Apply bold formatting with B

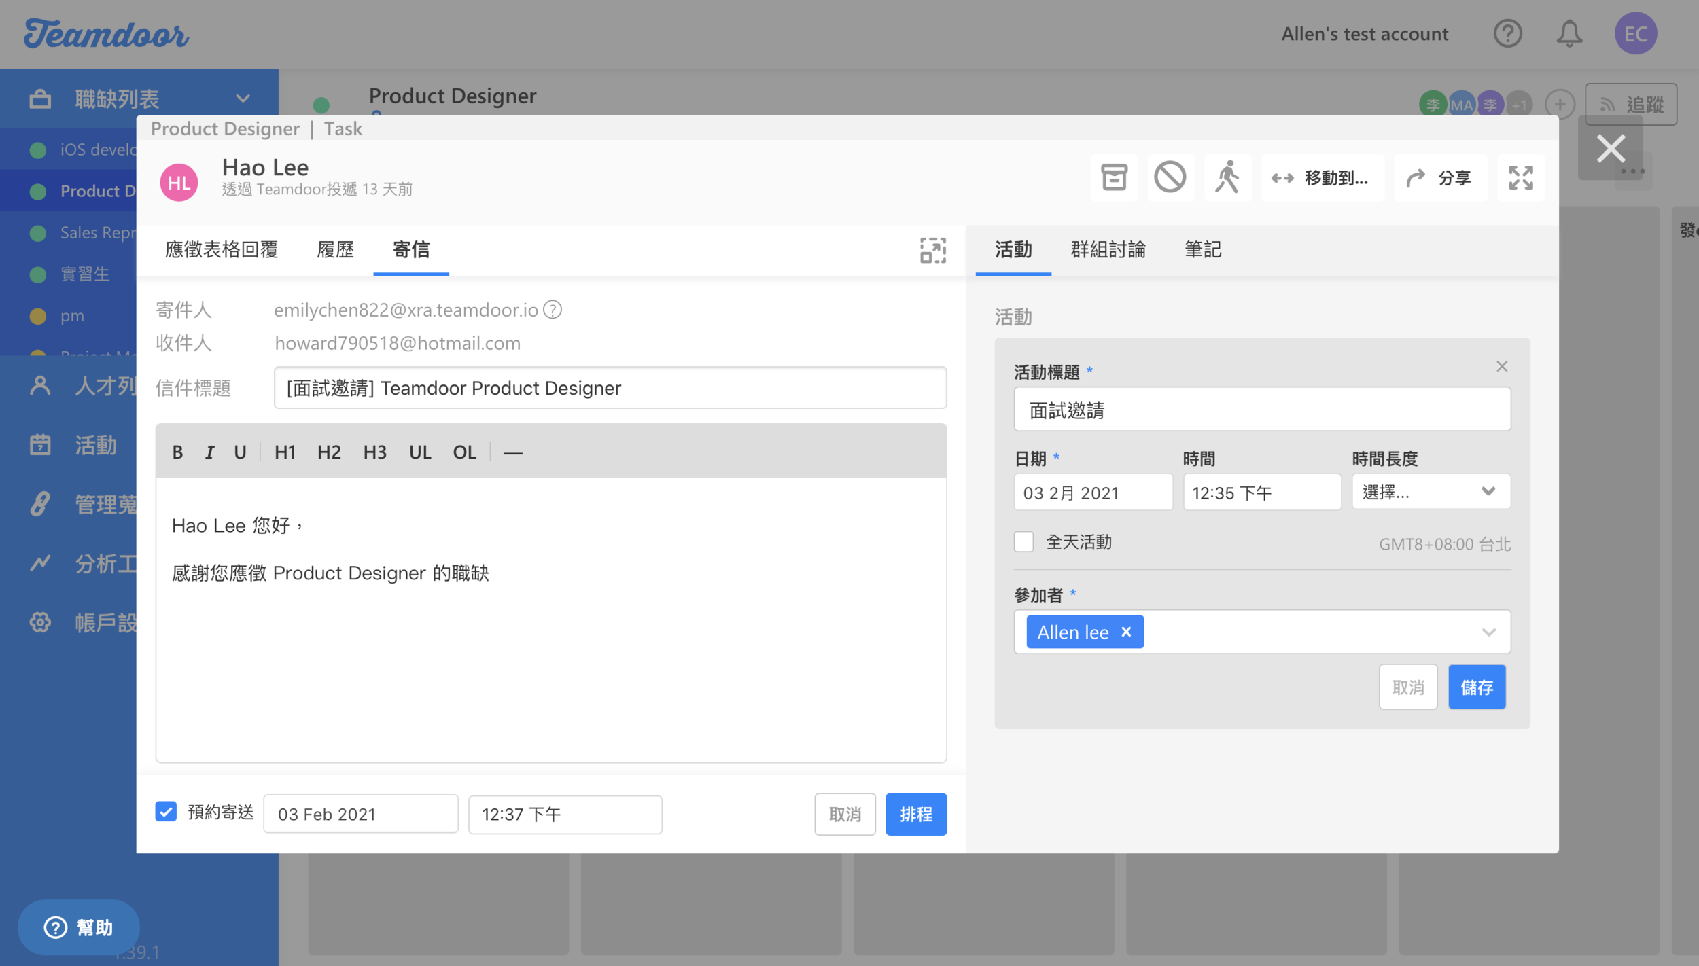pos(177,452)
